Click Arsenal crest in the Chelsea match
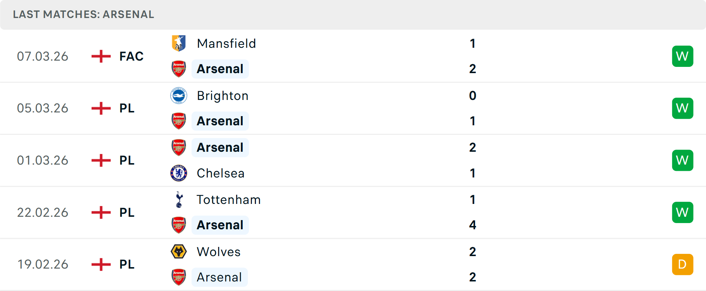706x291 pixels. point(179,147)
